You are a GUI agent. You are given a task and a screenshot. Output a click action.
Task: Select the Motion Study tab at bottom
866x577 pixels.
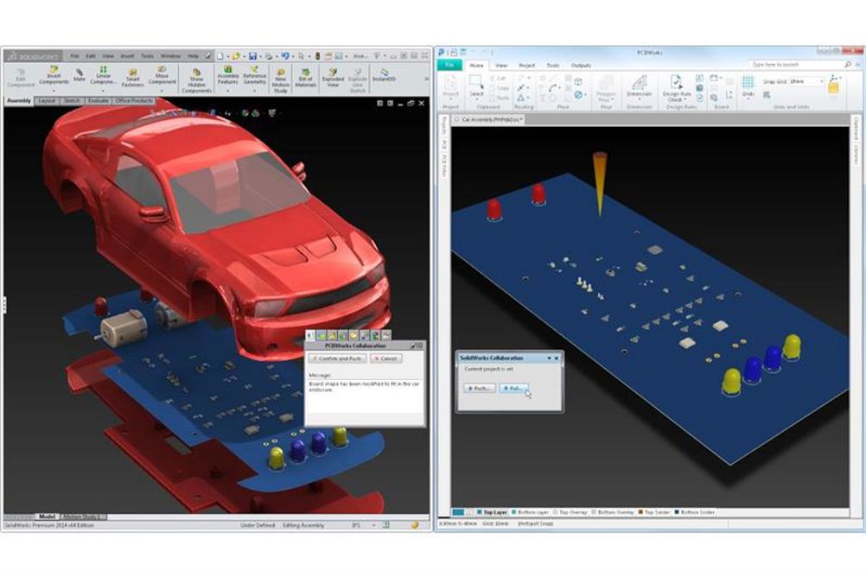[x=83, y=517]
